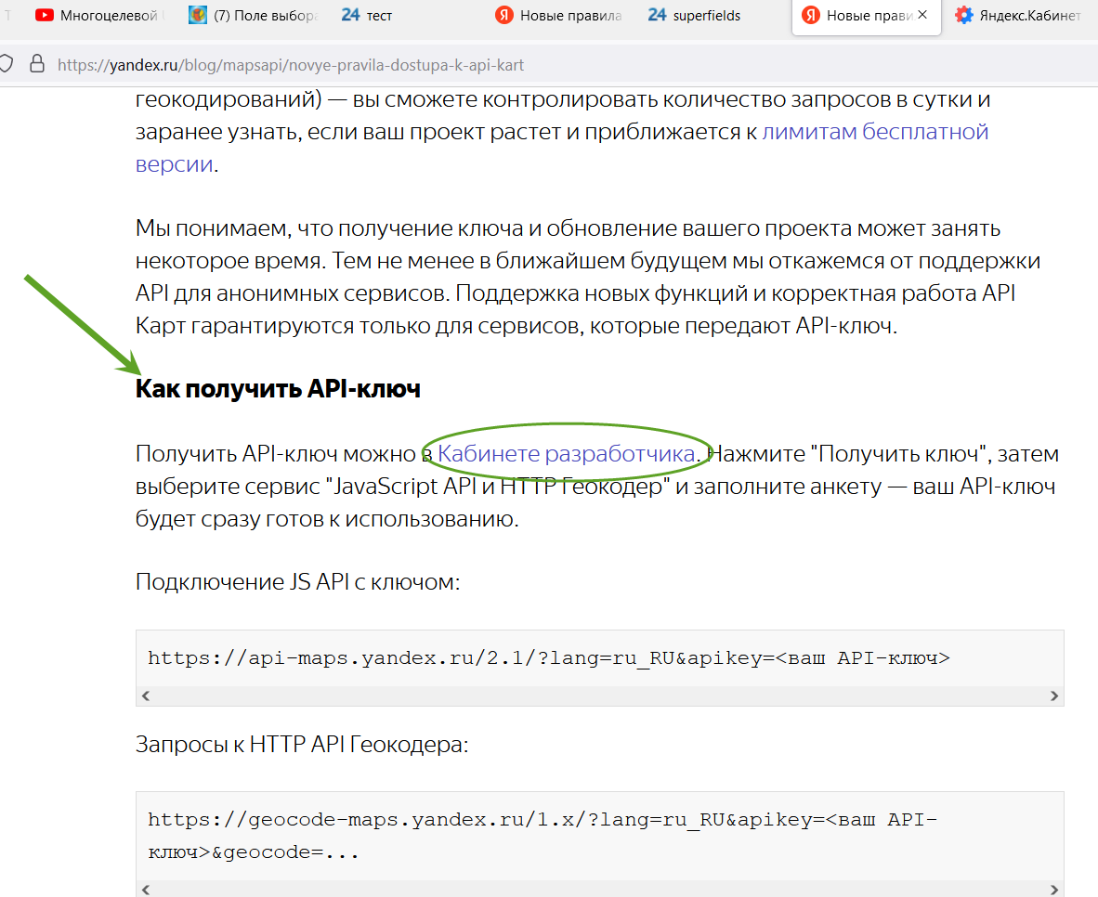Click left scroll arrow of geocode code block

pyautogui.click(x=146, y=890)
